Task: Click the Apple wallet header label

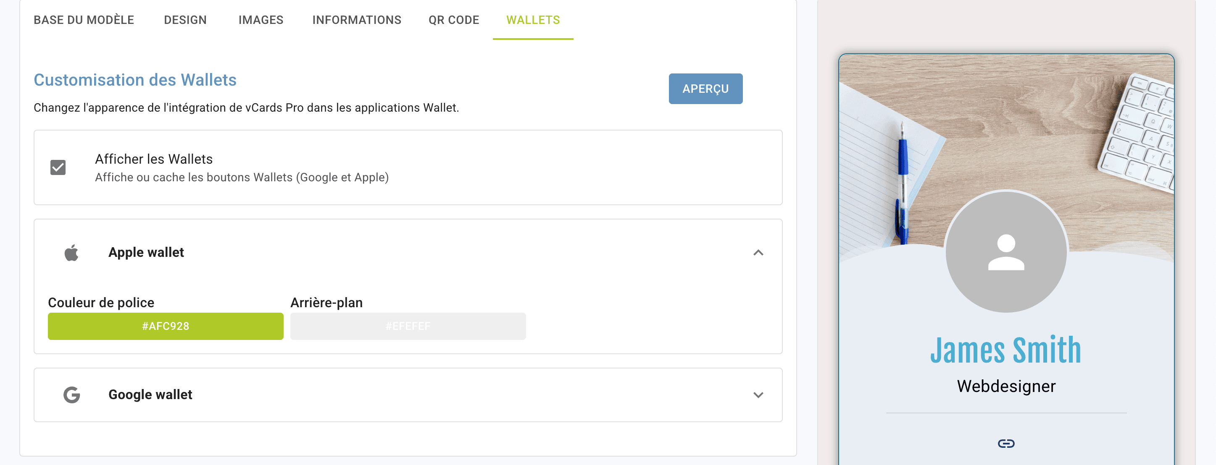Action: (x=146, y=253)
